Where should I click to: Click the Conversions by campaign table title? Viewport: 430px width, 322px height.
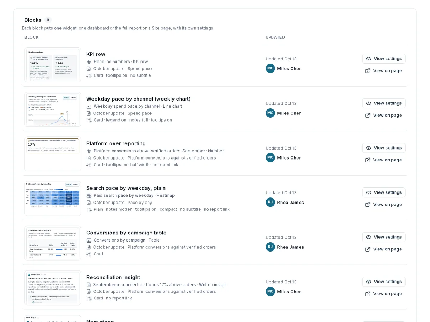click(126, 233)
